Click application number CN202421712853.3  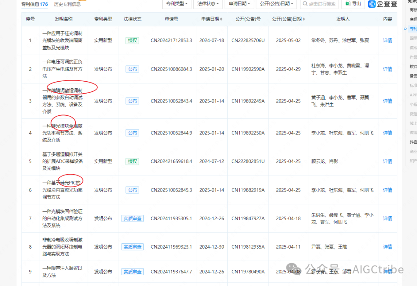tap(171, 40)
